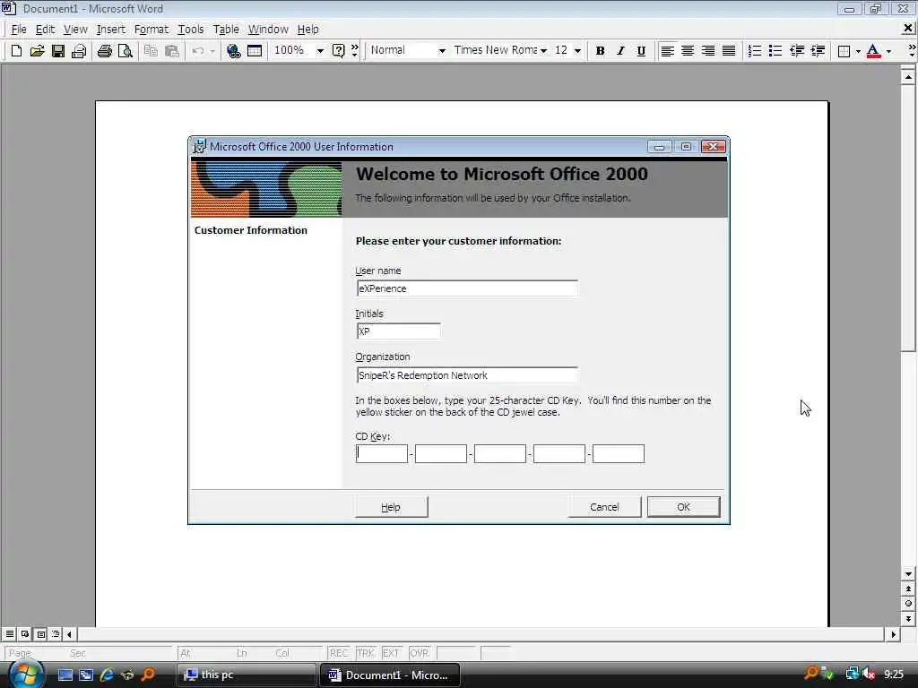
Task: Open the Edit menu
Action: click(45, 30)
